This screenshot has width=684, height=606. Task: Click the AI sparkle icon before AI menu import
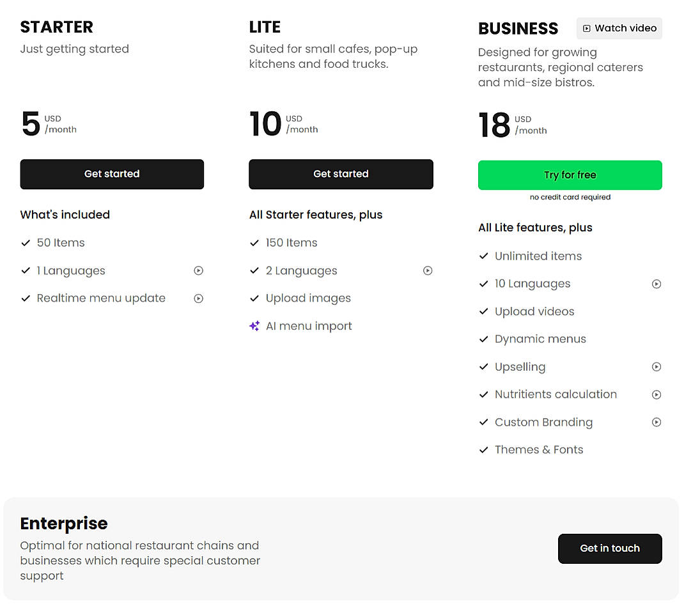(254, 325)
